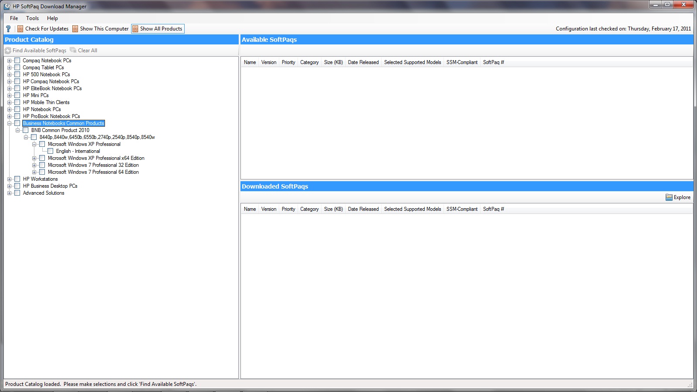Expand Microsoft Windows 7 Professional 32 Edition node

tap(34, 165)
